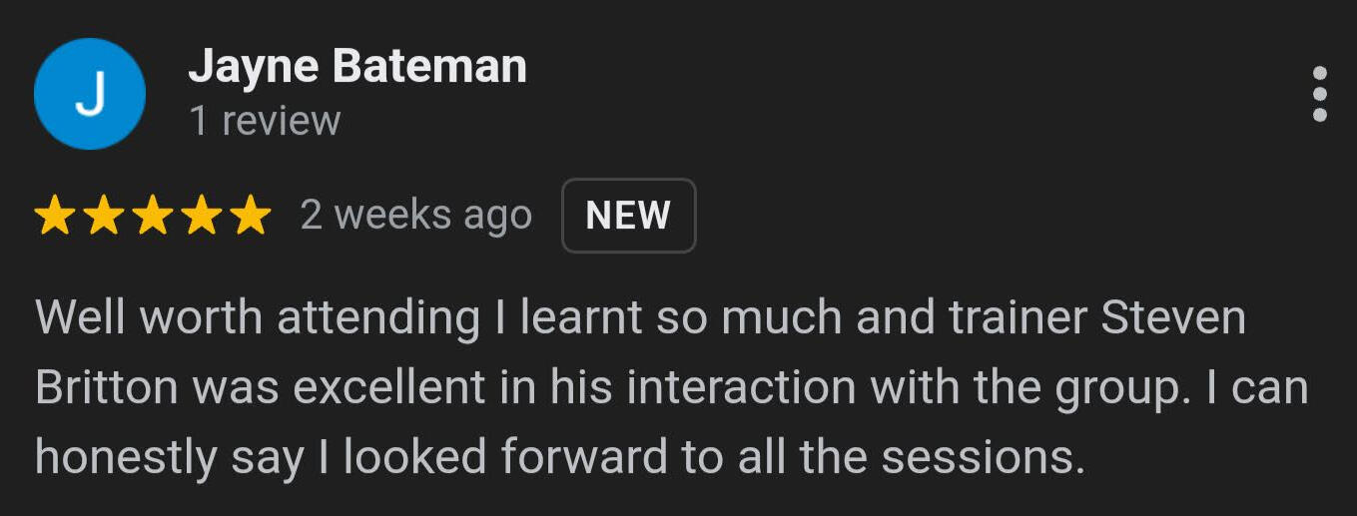Click the second yellow rating star

tap(104, 216)
